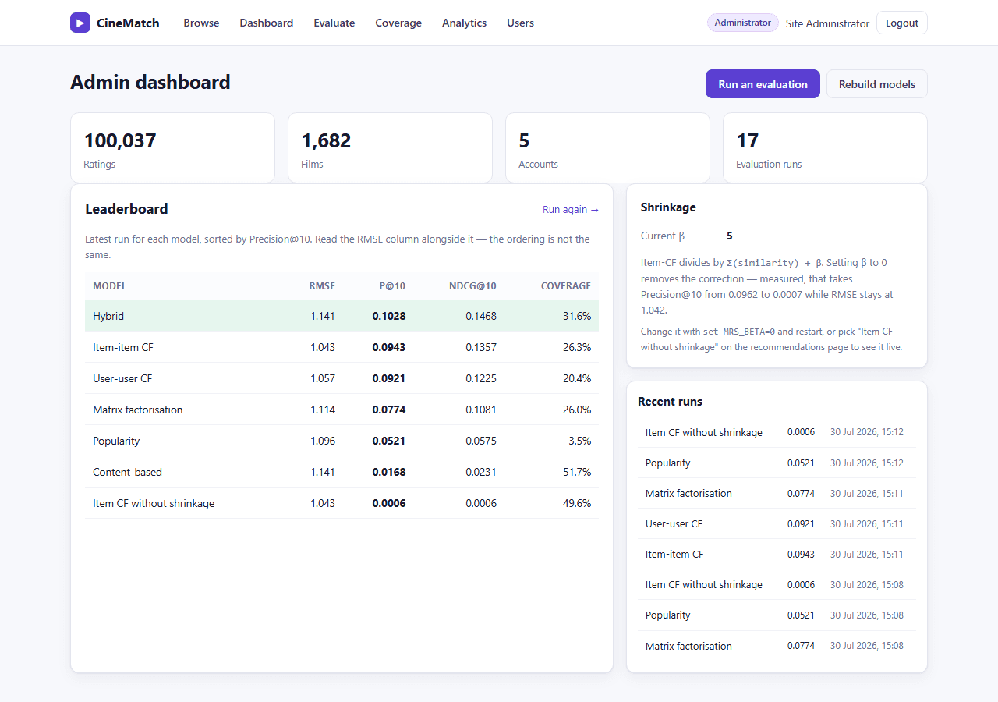Start with Run an evaluation button
The image size is (998, 702).
point(763,84)
